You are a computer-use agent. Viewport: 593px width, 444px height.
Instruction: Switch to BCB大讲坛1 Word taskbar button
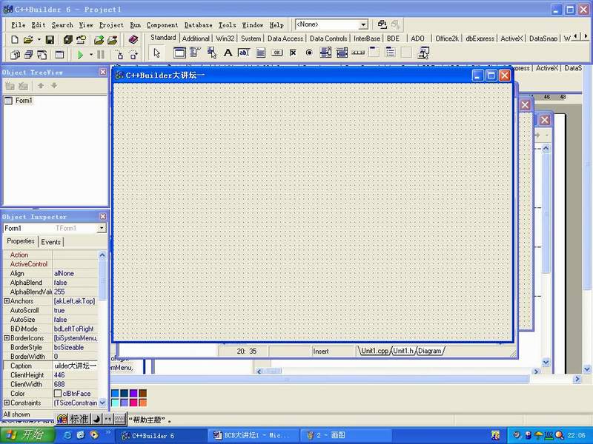coord(254,435)
